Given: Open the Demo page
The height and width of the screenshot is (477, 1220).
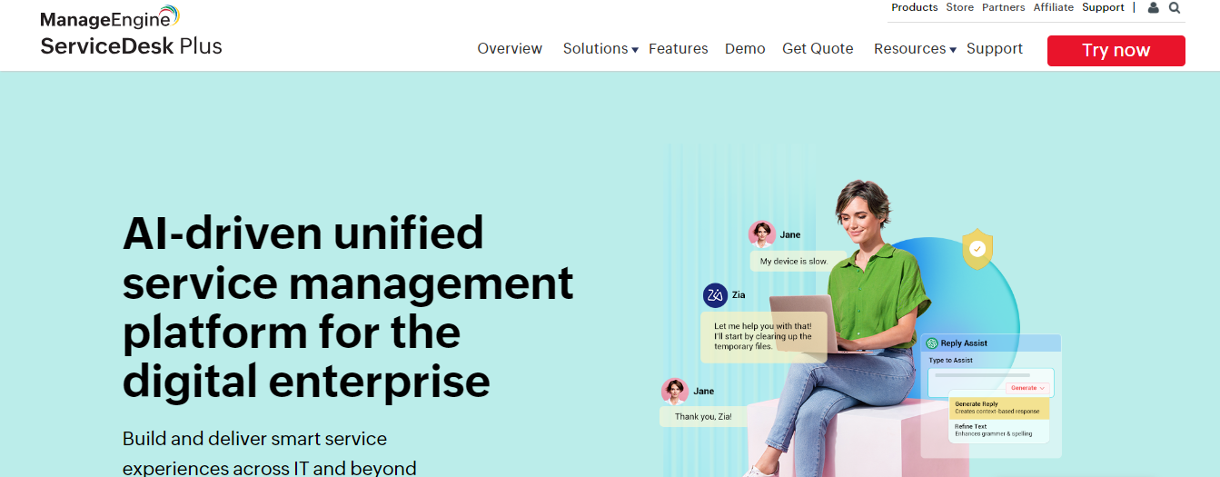Looking at the screenshot, I should pos(745,49).
